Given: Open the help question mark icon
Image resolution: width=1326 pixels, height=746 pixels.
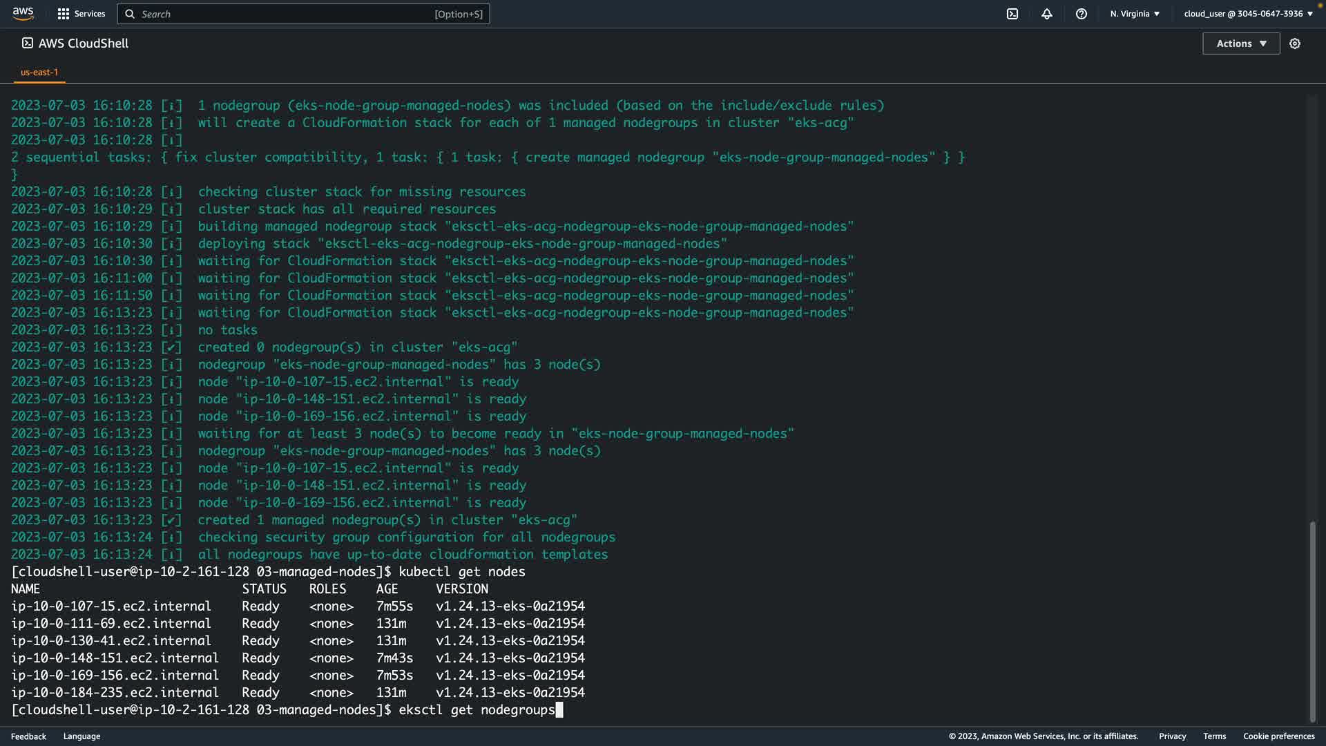Looking at the screenshot, I should [1082, 14].
